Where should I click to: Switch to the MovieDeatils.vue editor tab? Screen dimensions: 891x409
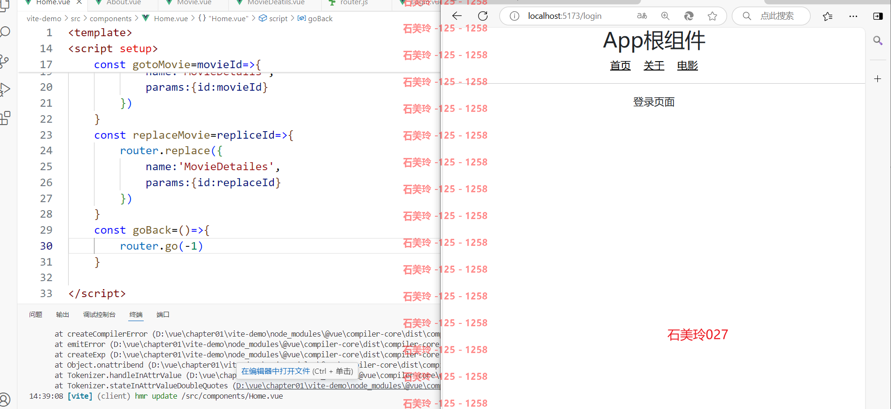(276, 2)
